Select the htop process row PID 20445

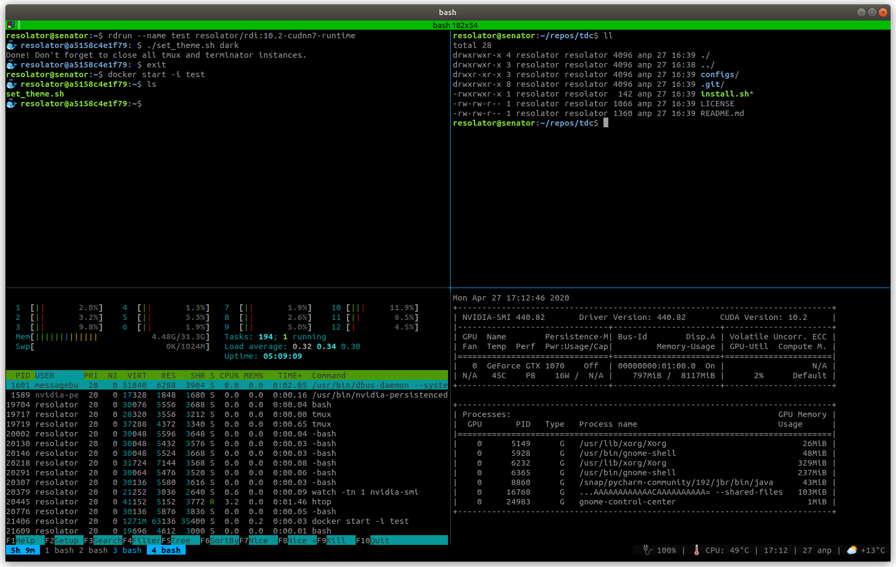tap(227, 502)
